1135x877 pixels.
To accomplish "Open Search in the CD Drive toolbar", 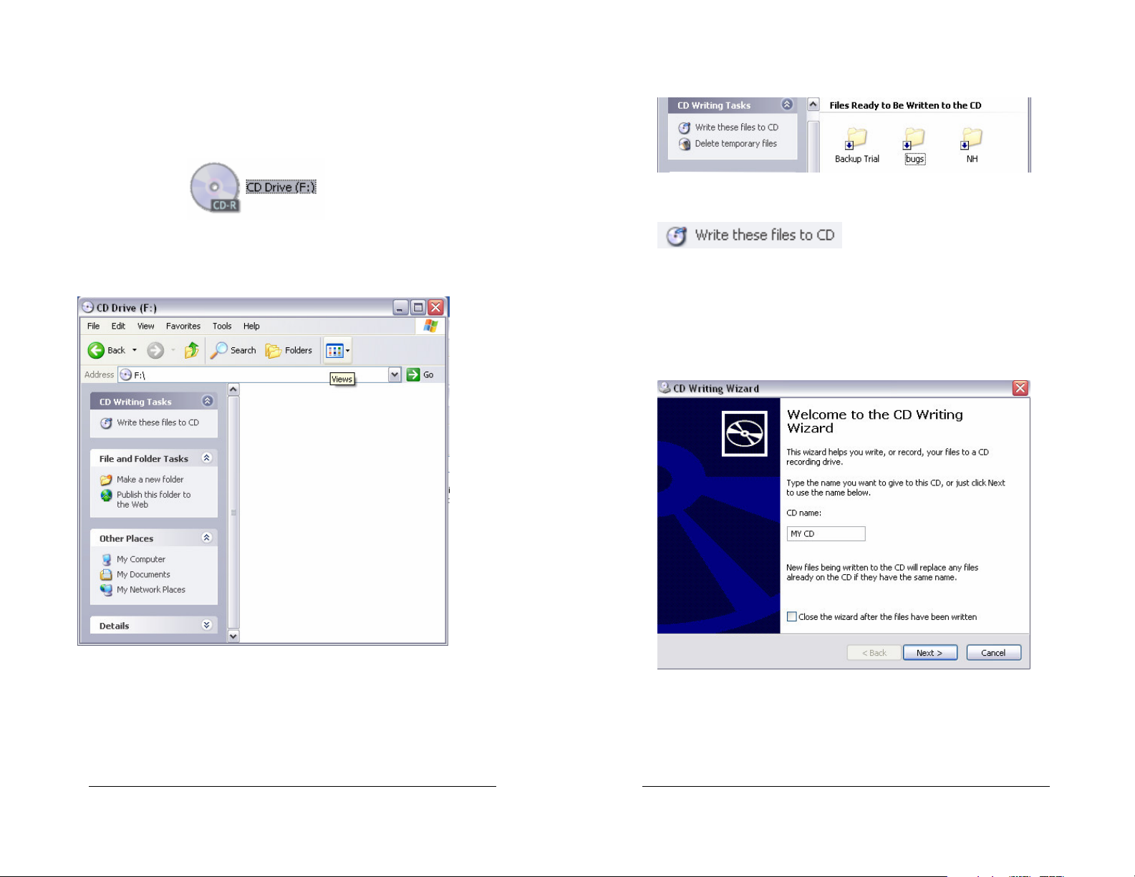I will pos(233,350).
